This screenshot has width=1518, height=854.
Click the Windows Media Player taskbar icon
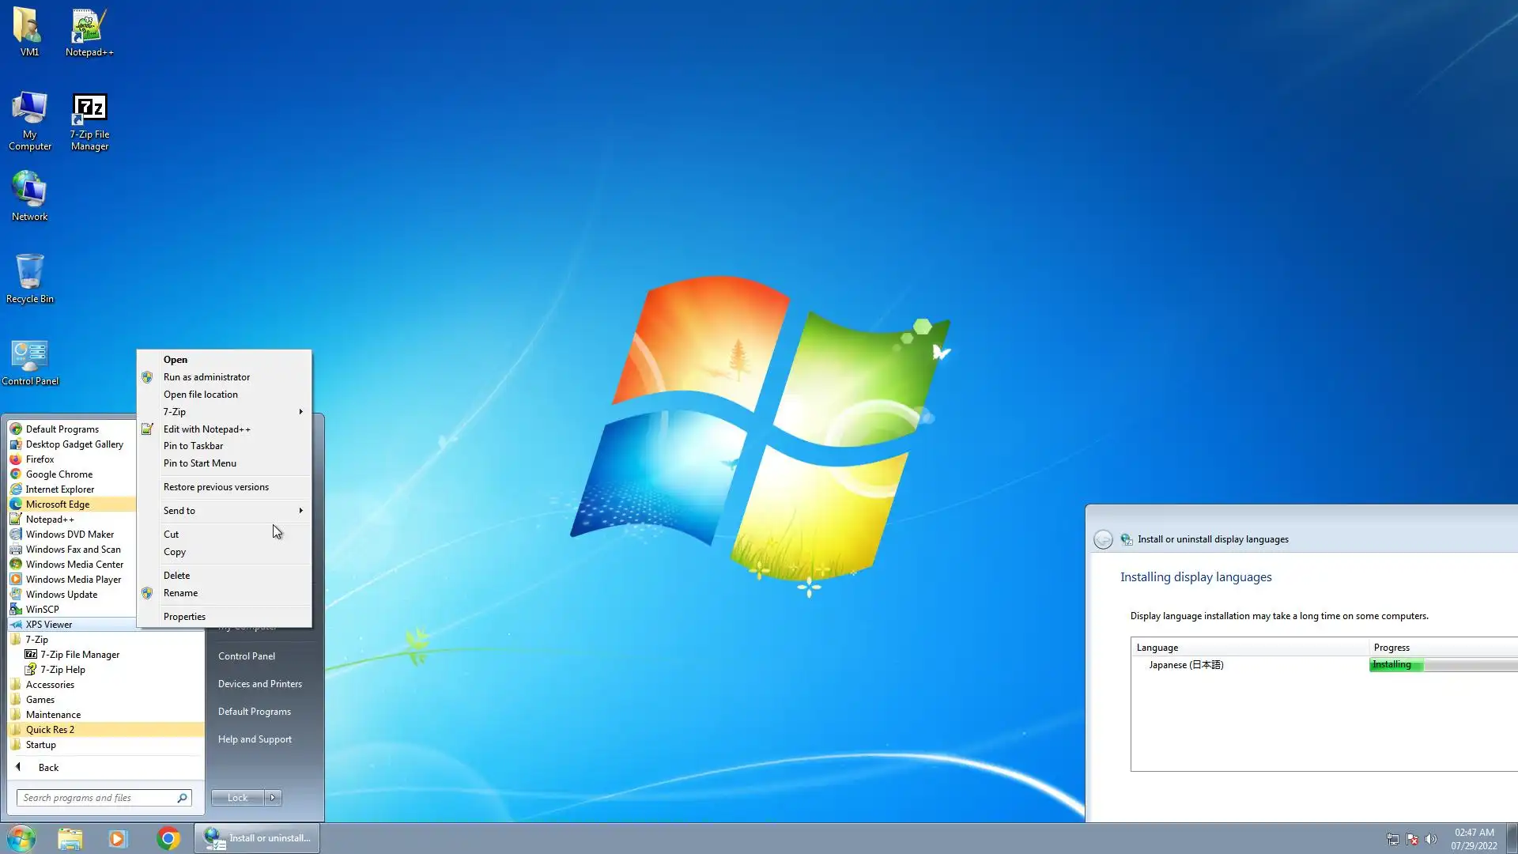pos(118,838)
